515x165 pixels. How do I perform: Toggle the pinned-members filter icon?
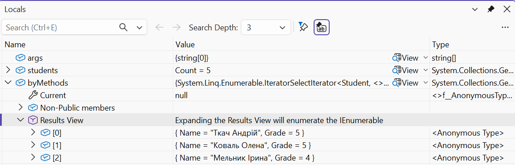[303, 27]
